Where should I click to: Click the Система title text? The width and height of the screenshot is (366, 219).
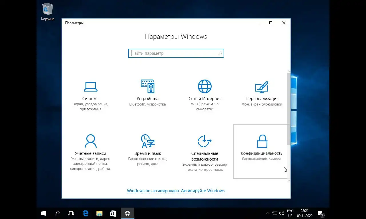coord(90,99)
